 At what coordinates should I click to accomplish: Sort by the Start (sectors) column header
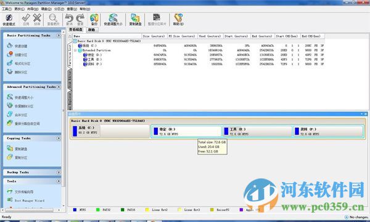tap(237, 36)
